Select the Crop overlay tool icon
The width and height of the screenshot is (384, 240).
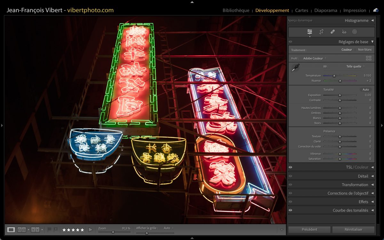point(321,32)
